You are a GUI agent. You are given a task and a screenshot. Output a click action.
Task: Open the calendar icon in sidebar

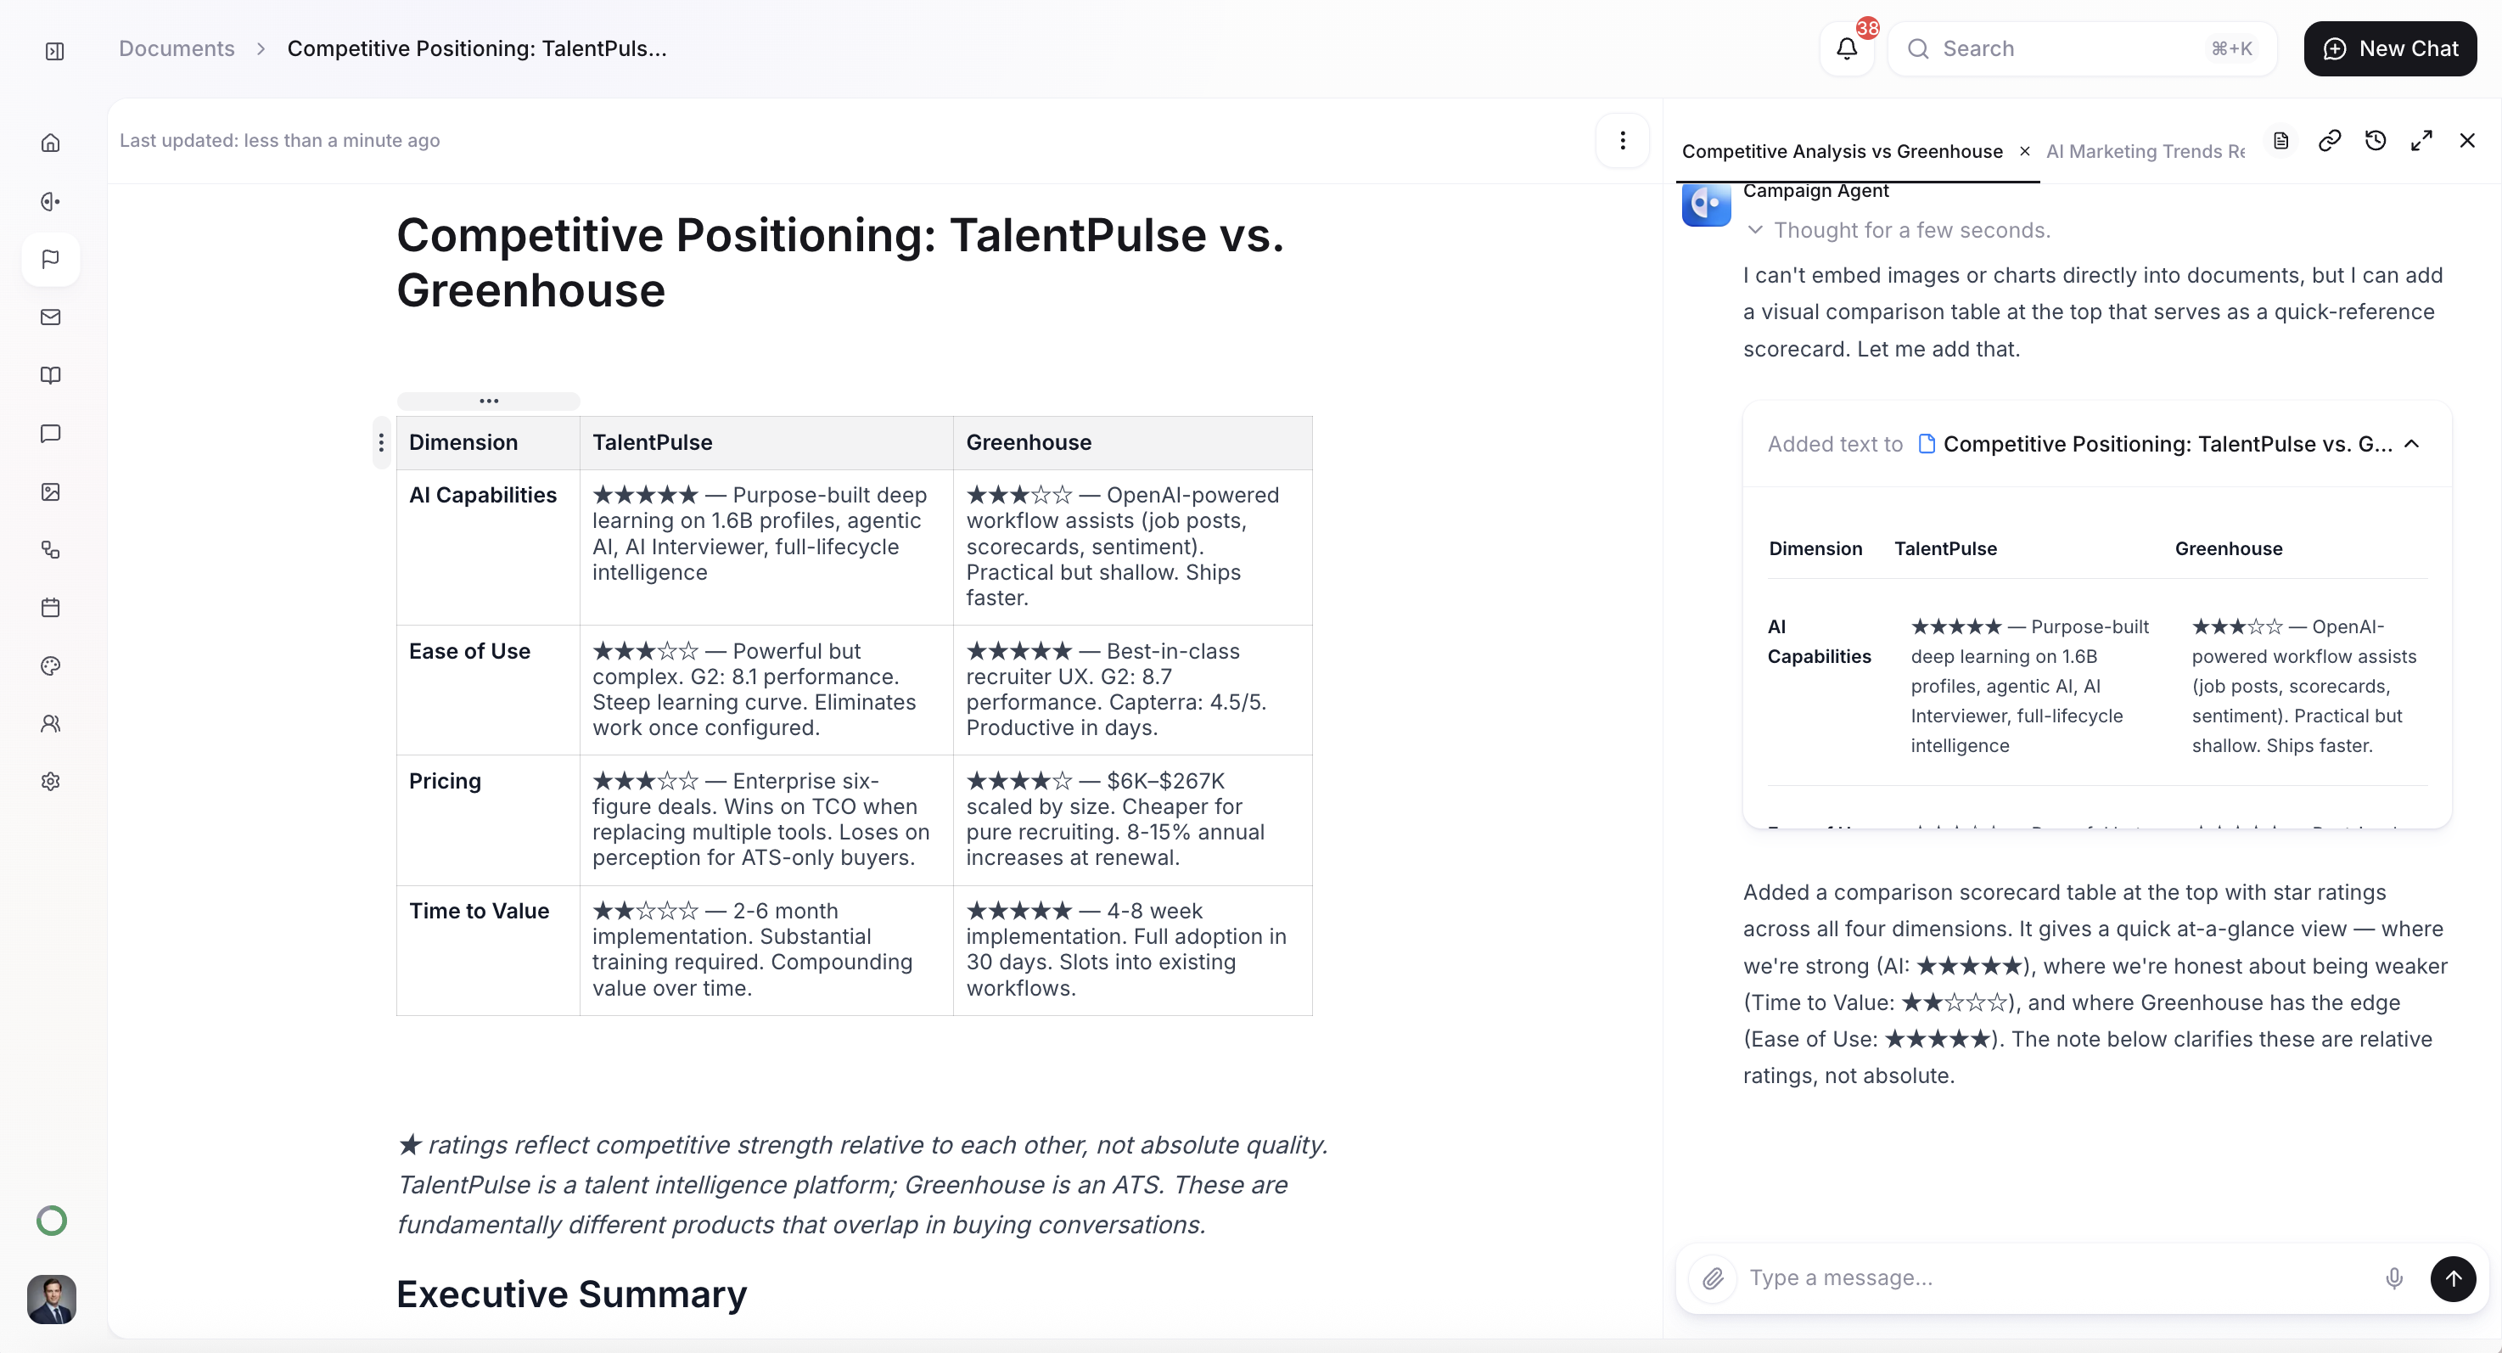(51, 608)
